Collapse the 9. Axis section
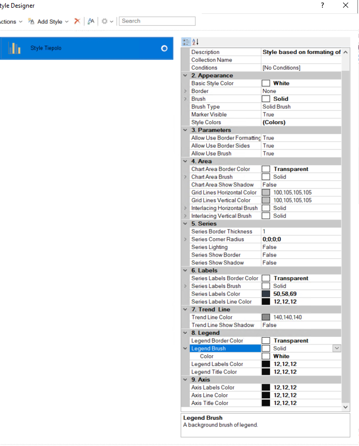This screenshot has height=446, width=359. coord(185,380)
